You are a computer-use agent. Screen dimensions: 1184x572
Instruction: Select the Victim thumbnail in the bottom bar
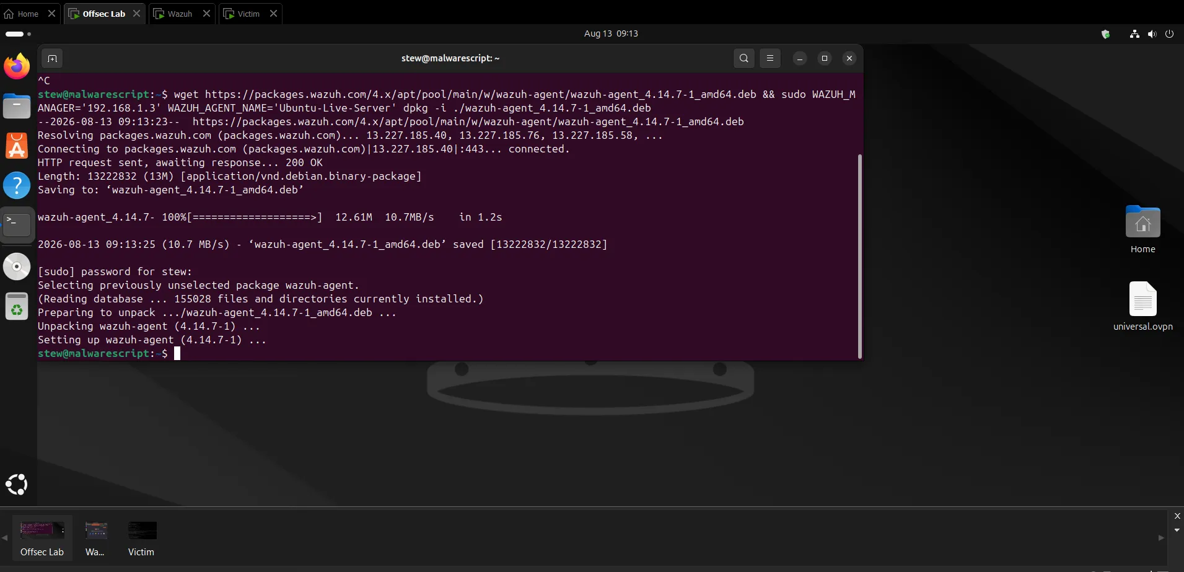tap(142, 538)
